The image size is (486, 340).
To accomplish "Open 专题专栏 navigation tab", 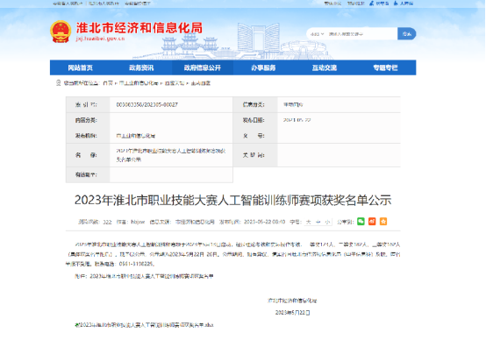I will (x=386, y=67).
